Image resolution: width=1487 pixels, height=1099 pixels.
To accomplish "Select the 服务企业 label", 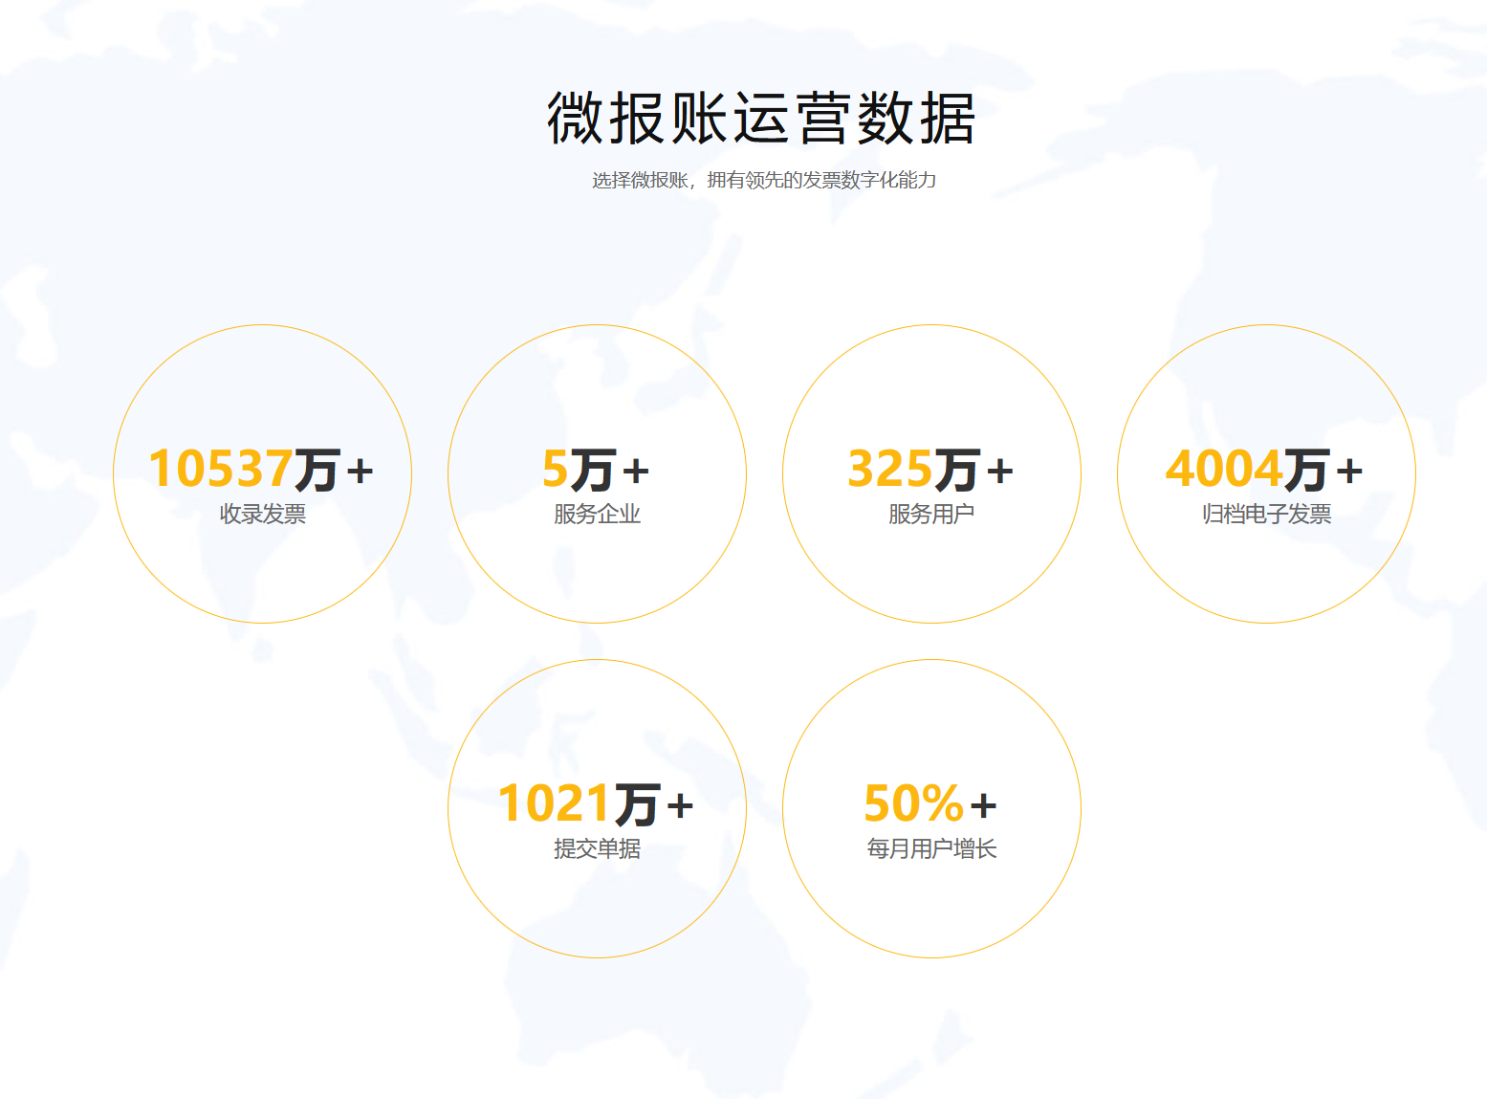I will point(597,515).
